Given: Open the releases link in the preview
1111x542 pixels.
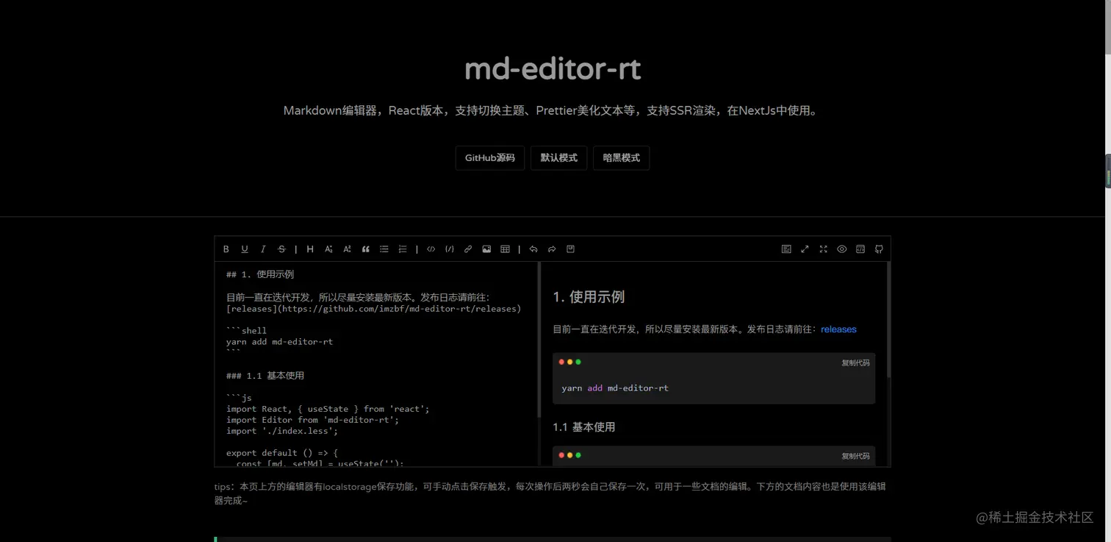Looking at the screenshot, I should pyautogui.click(x=838, y=329).
